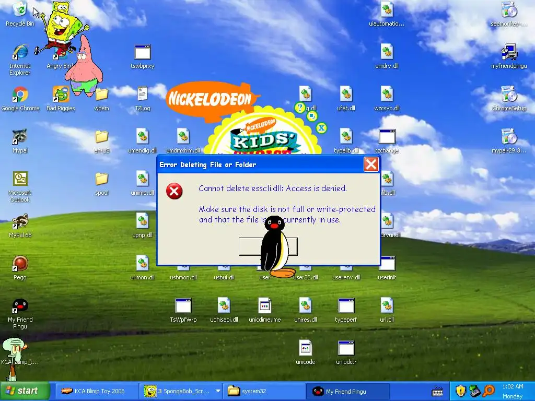Select user32.dll file label

pyautogui.click(x=306, y=277)
